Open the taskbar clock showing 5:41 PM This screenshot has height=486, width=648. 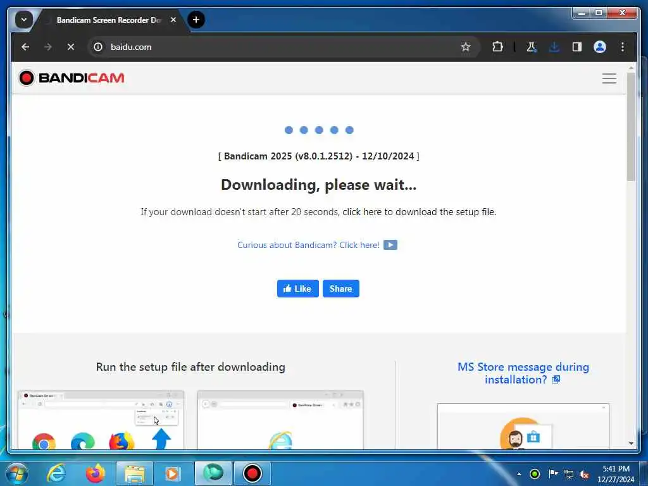616,474
